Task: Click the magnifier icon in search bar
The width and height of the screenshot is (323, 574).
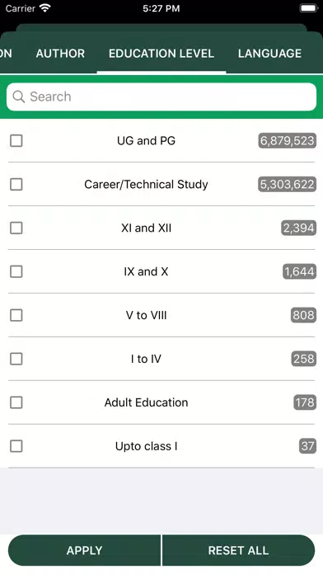Action: (19, 96)
